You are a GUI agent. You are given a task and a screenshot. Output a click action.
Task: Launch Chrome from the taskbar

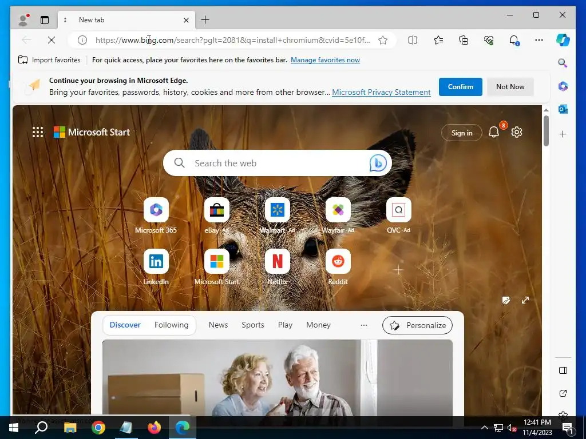[x=98, y=428]
